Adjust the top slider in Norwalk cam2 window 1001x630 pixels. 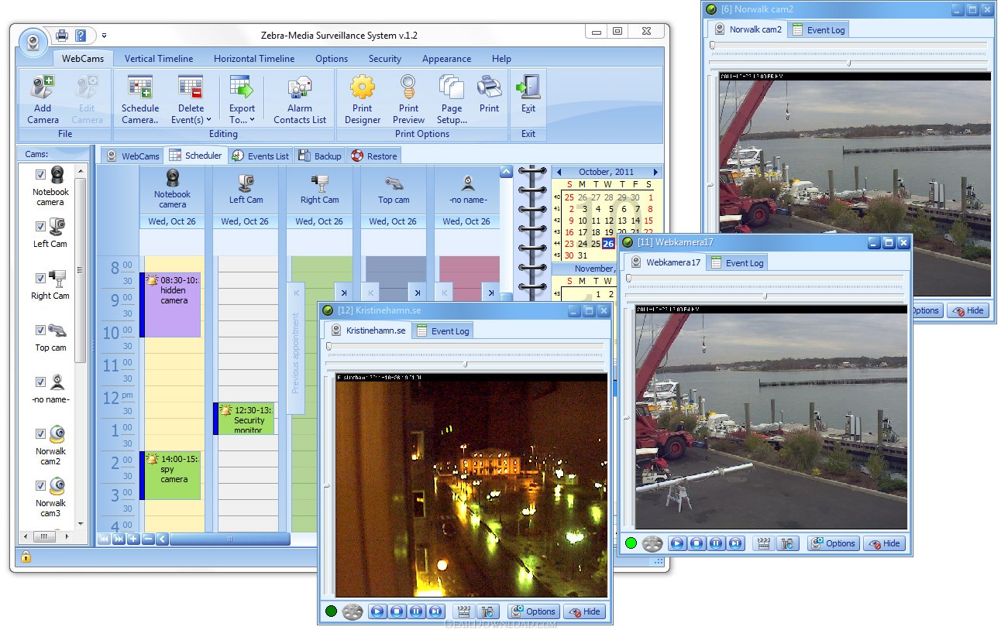pos(713,46)
